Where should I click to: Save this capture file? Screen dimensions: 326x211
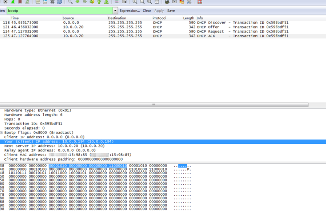coord(45,2)
